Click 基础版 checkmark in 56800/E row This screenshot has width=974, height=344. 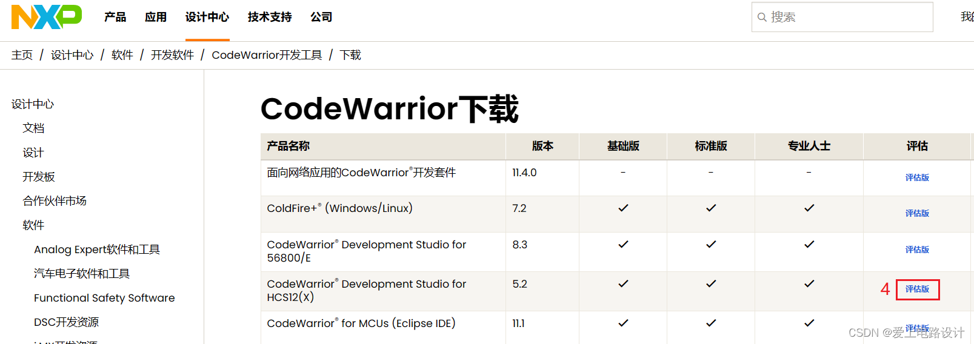(x=623, y=244)
